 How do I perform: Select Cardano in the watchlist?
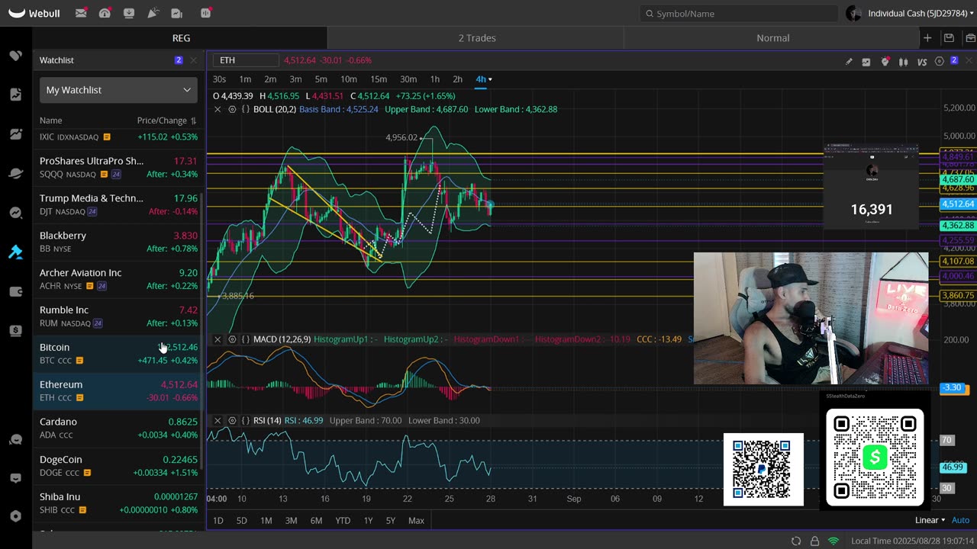[x=118, y=429]
